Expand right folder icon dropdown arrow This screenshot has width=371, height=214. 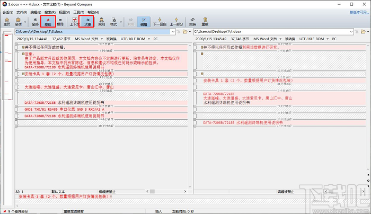pyautogui.click(x=368, y=32)
